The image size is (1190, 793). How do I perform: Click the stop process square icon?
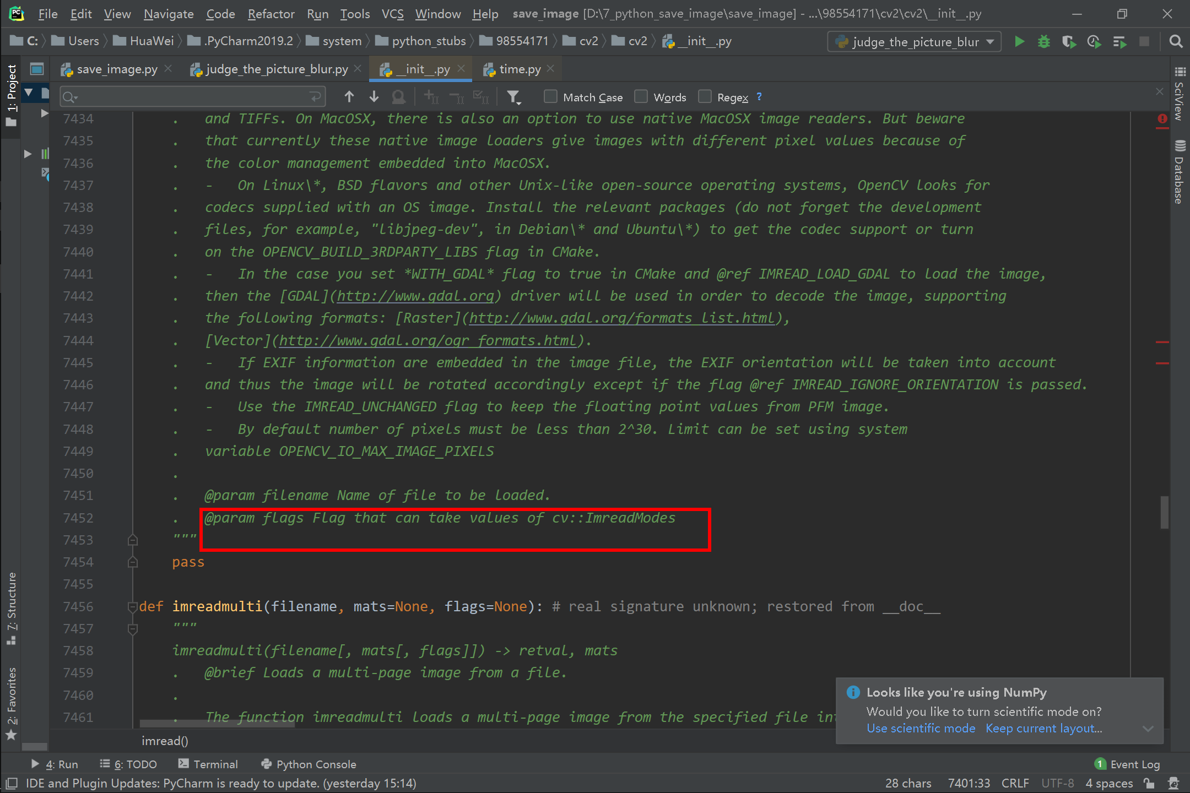[x=1144, y=42]
